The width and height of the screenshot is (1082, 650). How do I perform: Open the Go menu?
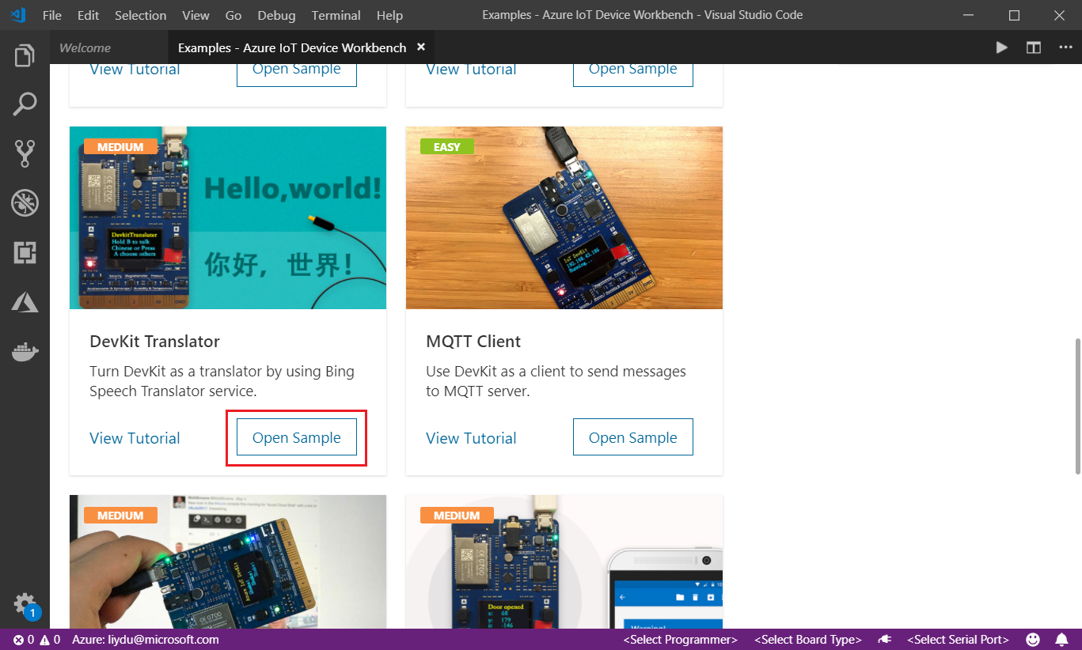(233, 15)
